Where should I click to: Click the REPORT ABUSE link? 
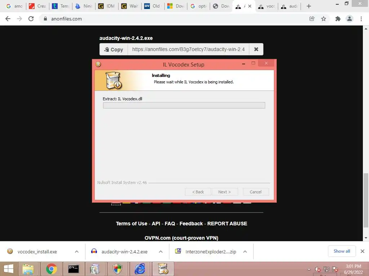227,224
